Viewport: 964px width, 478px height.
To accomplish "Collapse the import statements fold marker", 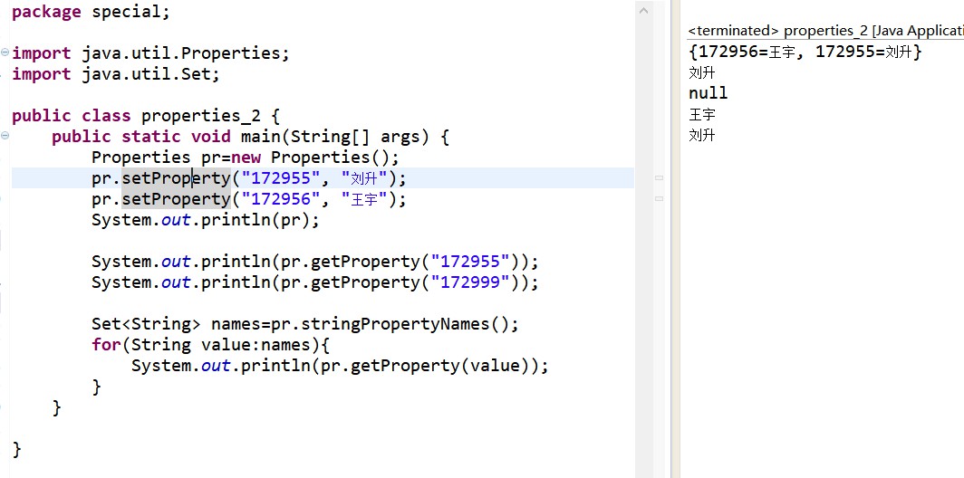I will click(x=5, y=53).
